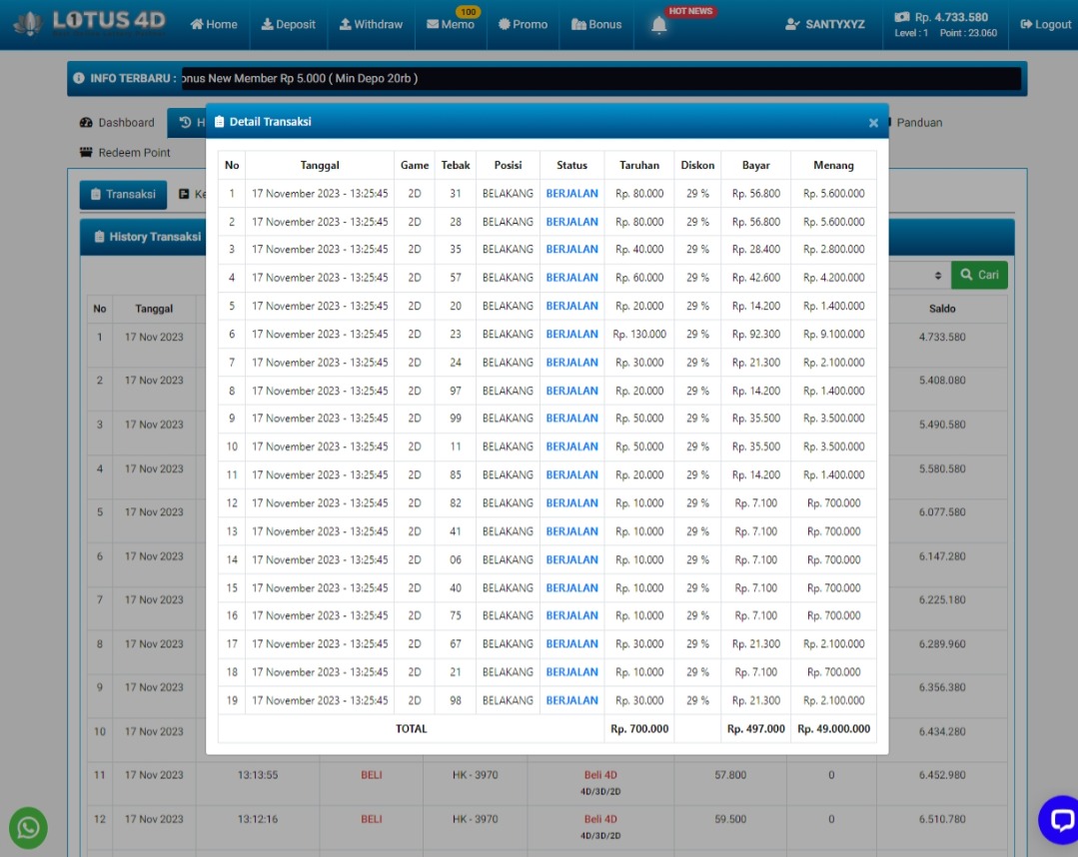This screenshot has width=1078, height=857.
Task: Click the balance money icon
Action: pos(902,17)
